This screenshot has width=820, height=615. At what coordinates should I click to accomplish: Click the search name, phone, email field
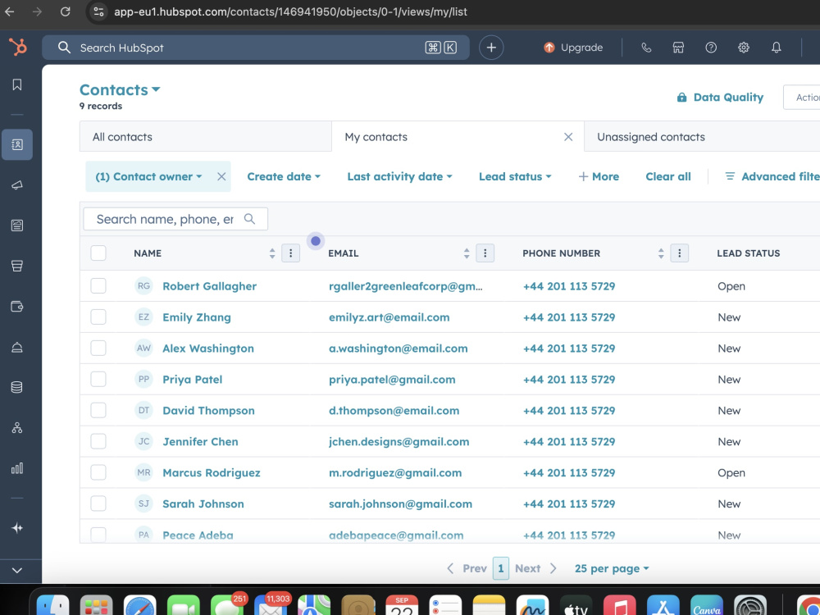tap(175, 219)
